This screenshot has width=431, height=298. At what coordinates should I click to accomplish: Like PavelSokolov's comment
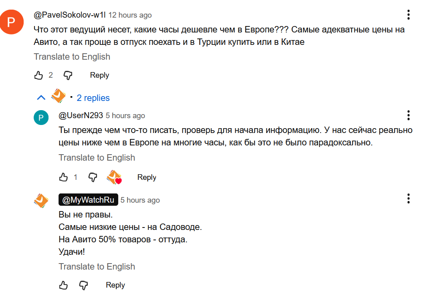tap(38, 75)
